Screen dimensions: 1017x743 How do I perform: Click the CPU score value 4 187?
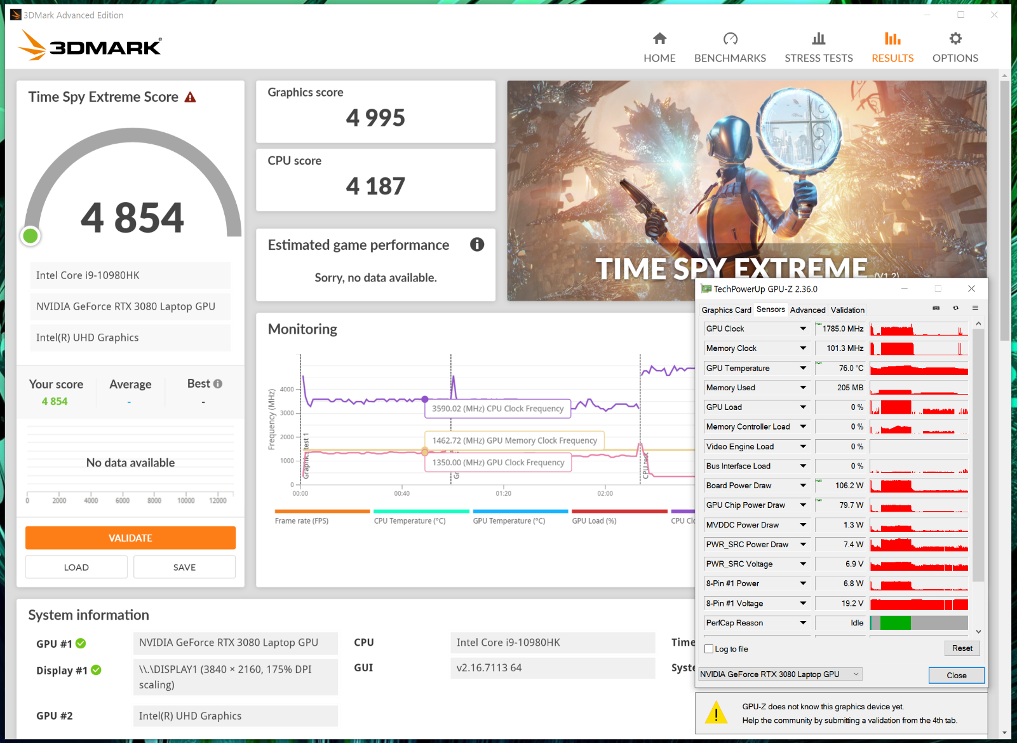click(375, 186)
